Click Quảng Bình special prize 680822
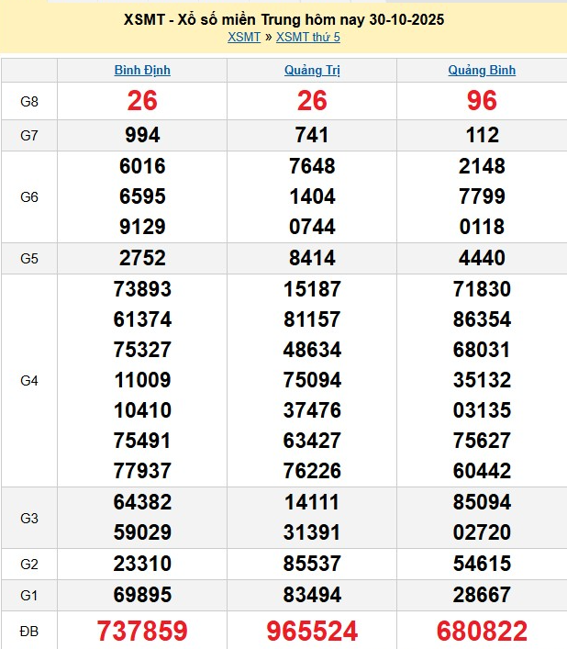Screen dimensions: 567x649 point(482,631)
